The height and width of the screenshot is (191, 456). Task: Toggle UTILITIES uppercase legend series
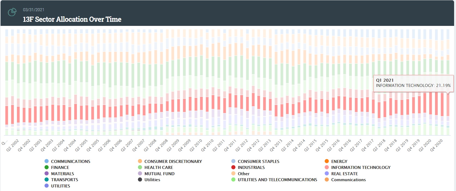pyautogui.click(x=57, y=186)
